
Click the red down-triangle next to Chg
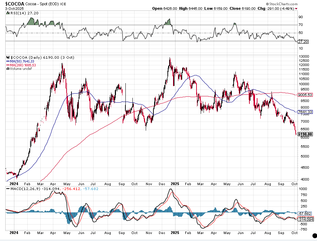297,8
